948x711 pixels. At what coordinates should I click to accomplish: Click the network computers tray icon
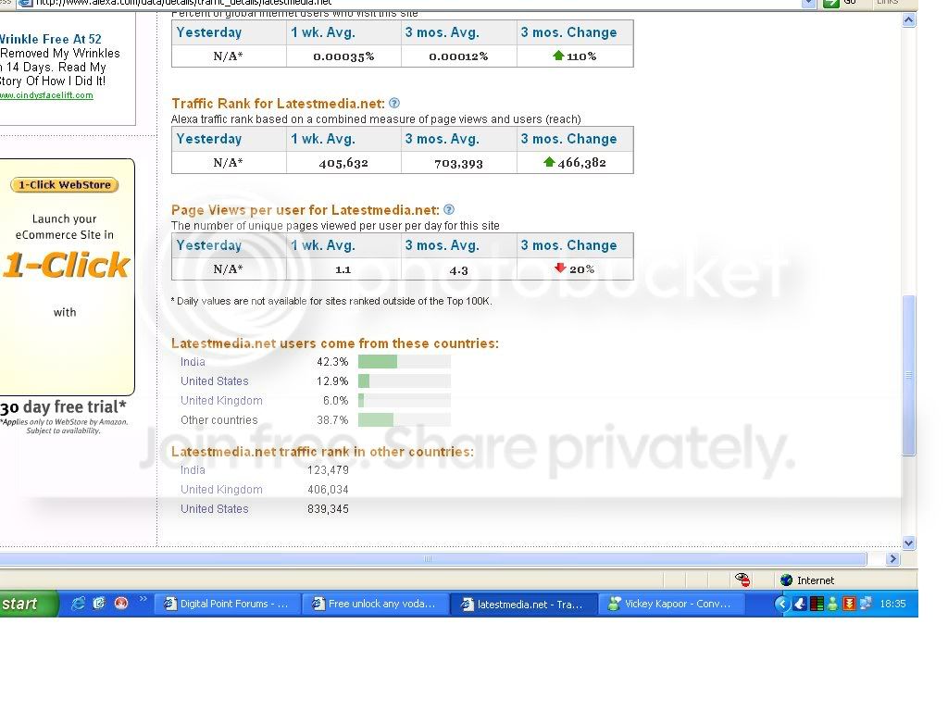pos(866,604)
